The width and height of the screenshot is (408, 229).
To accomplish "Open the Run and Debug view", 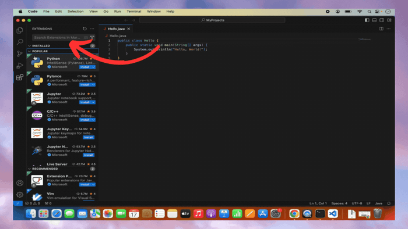I will [20, 65].
